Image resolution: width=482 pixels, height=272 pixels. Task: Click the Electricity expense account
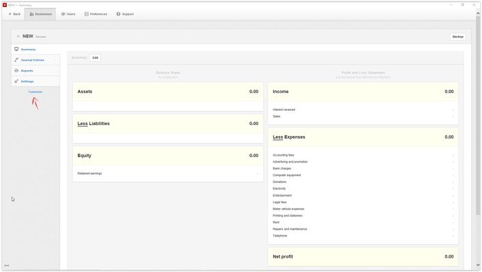coord(279,188)
